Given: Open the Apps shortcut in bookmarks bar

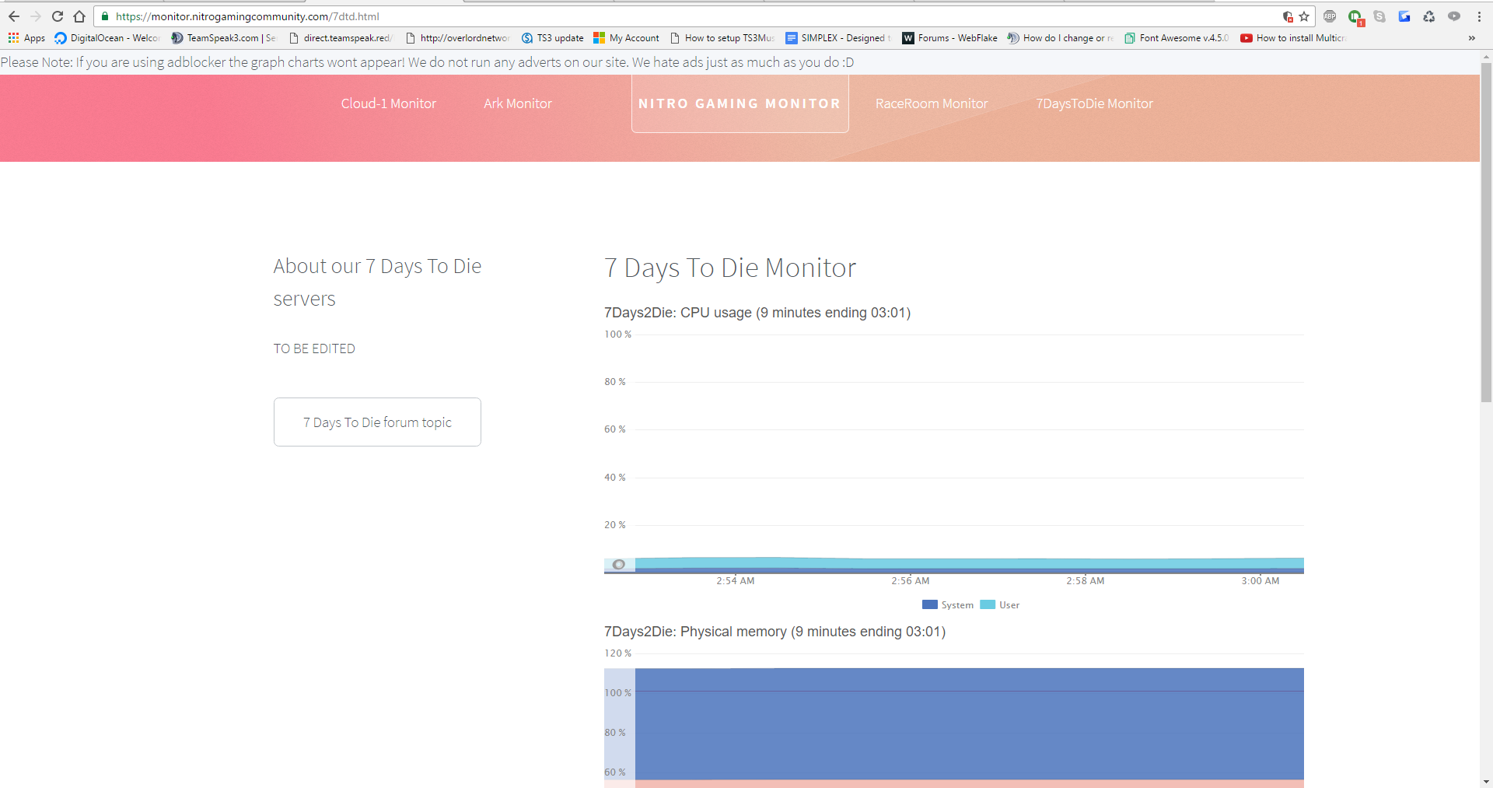Looking at the screenshot, I should pos(26,38).
